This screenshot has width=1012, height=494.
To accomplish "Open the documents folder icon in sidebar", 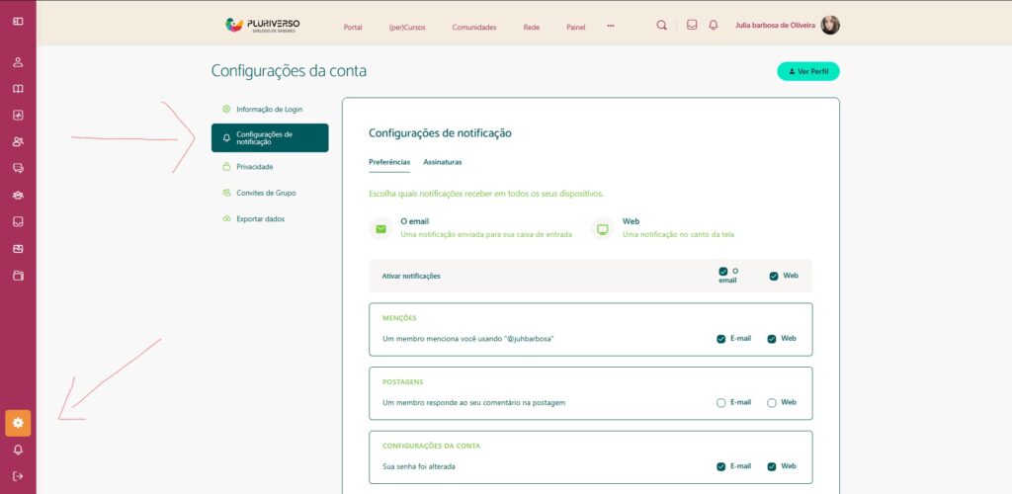I will tap(18, 276).
